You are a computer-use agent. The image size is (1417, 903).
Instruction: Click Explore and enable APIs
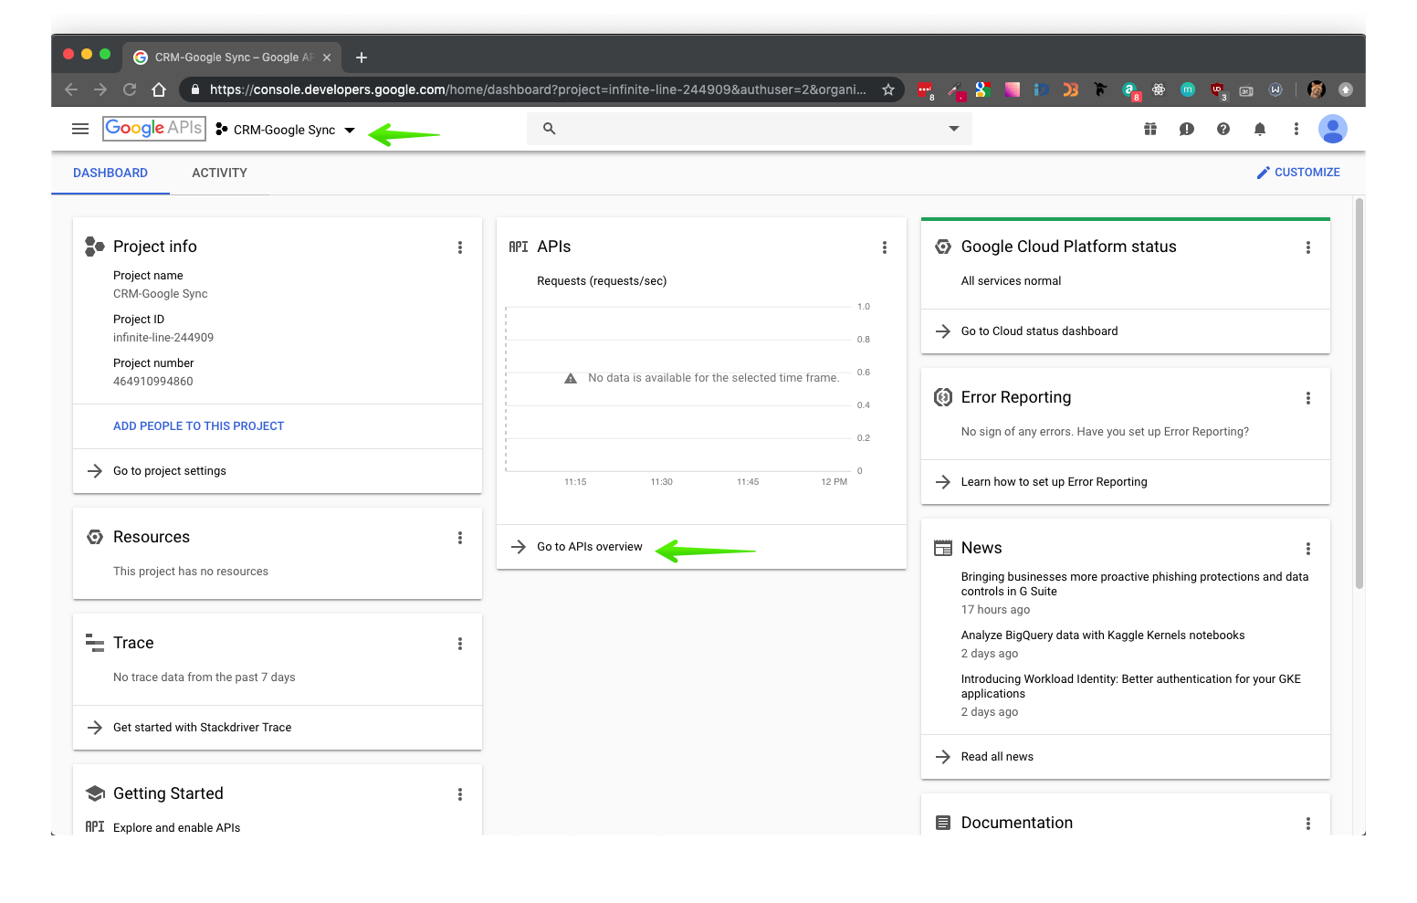176,827
